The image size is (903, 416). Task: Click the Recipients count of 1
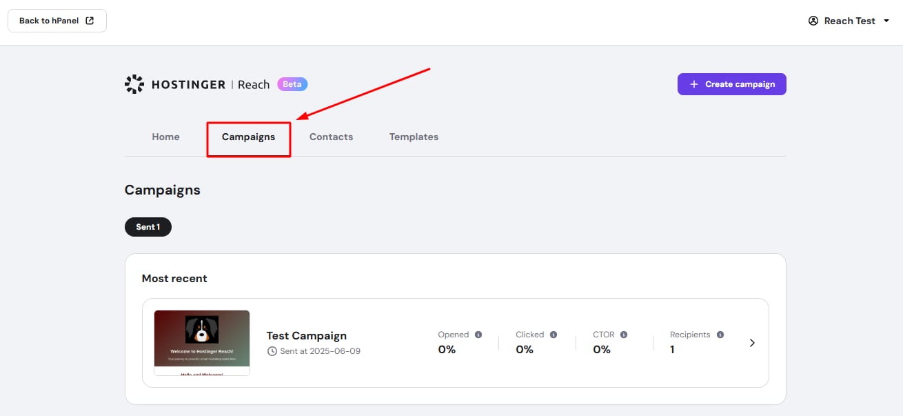point(672,350)
